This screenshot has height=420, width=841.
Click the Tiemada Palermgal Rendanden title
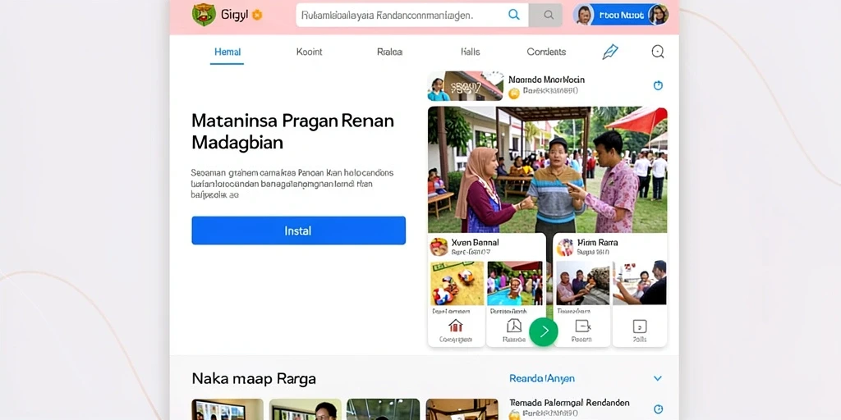pos(569,403)
